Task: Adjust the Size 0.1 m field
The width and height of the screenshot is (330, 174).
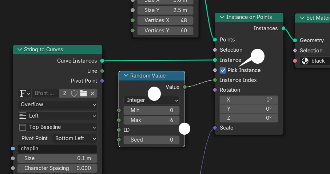Action: pos(57,158)
